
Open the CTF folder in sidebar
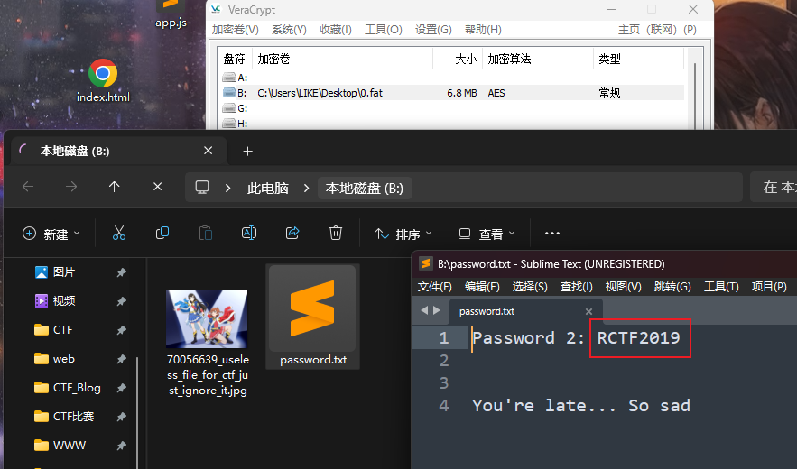pyautogui.click(x=53, y=330)
